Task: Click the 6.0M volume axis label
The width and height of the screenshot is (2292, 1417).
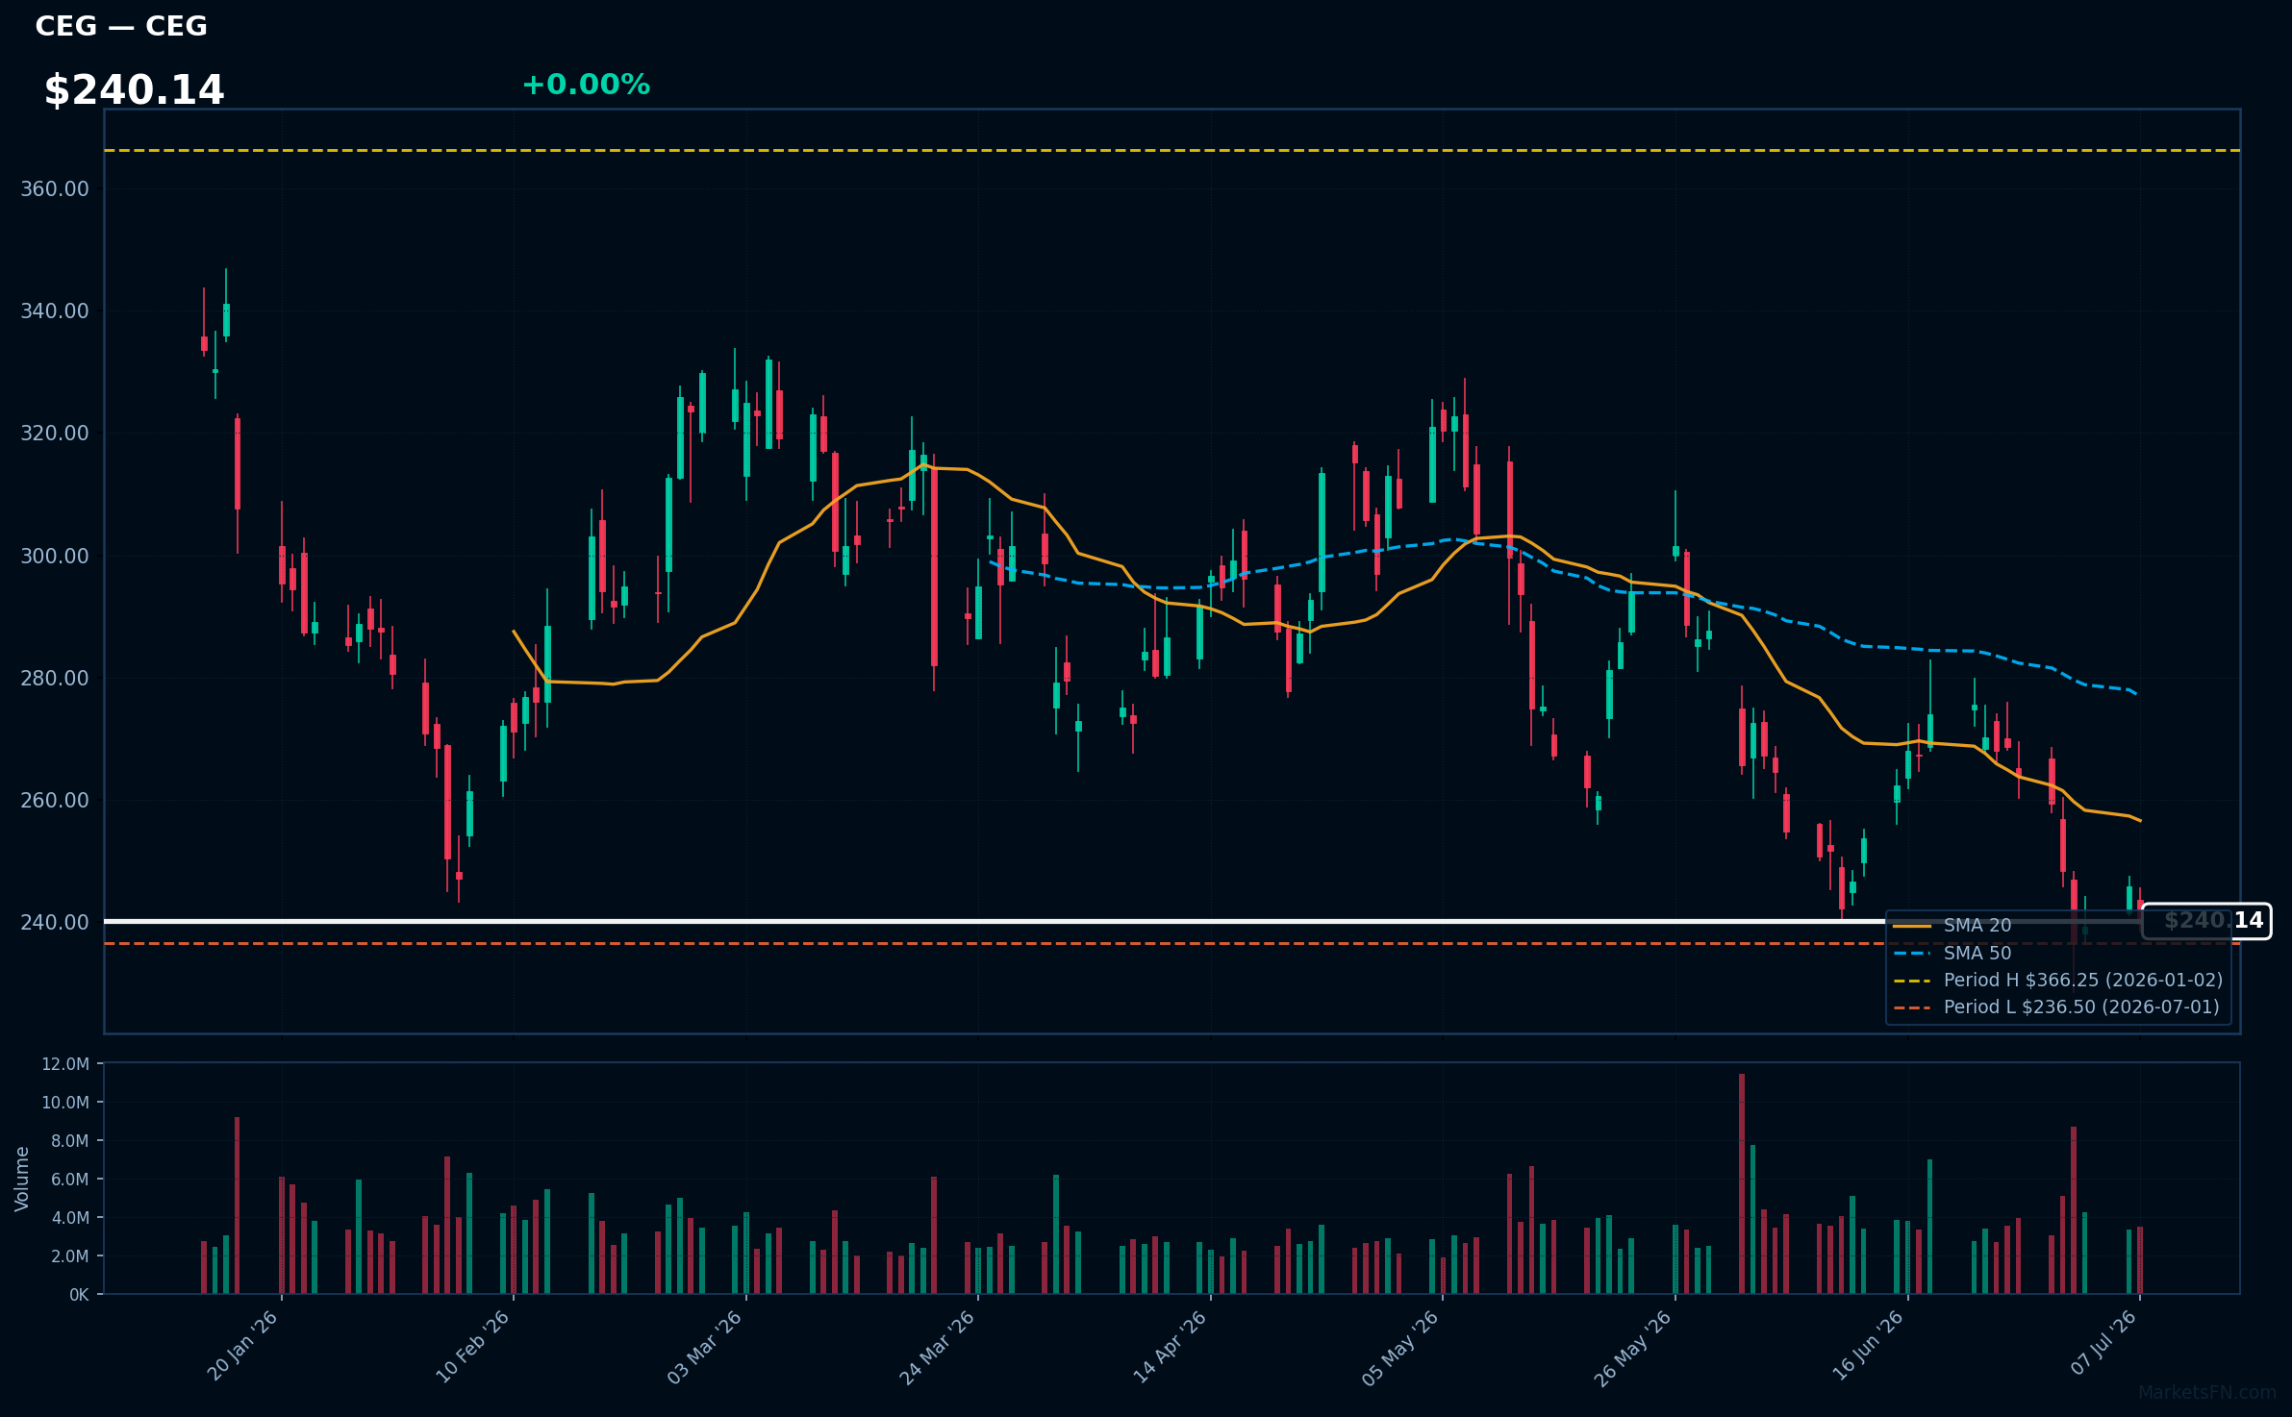Action: pyautogui.click(x=69, y=1180)
